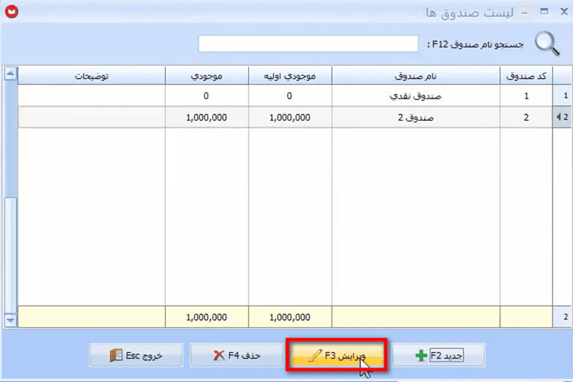The height and width of the screenshot is (382, 573).
Task: Click the خروج Esc exit button
Action: (136, 355)
